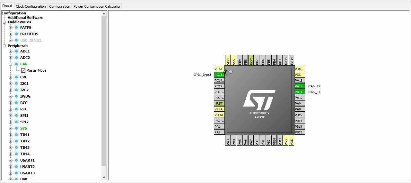Open the Configuration tab
Viewport: 411px width, 183px height.
pos(60,6)
